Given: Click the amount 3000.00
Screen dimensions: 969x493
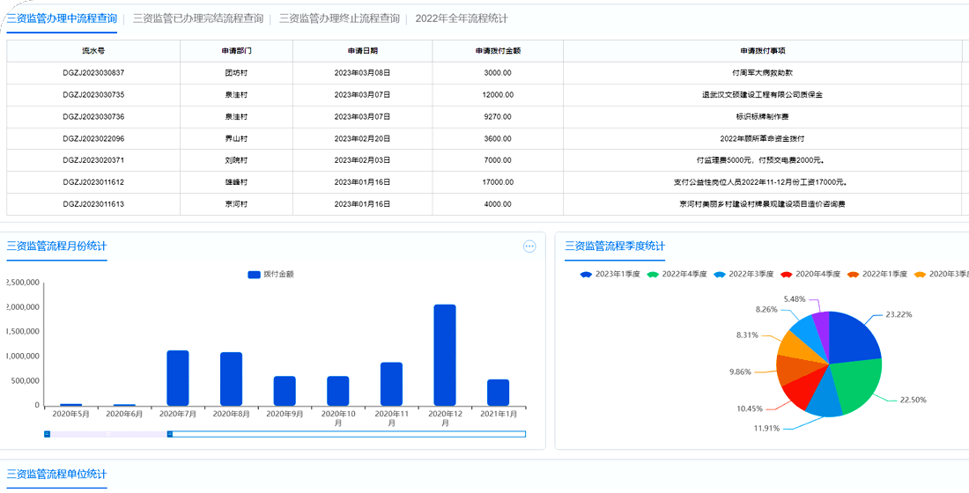Looking at the screenshot, I should [x=498, y=73].
